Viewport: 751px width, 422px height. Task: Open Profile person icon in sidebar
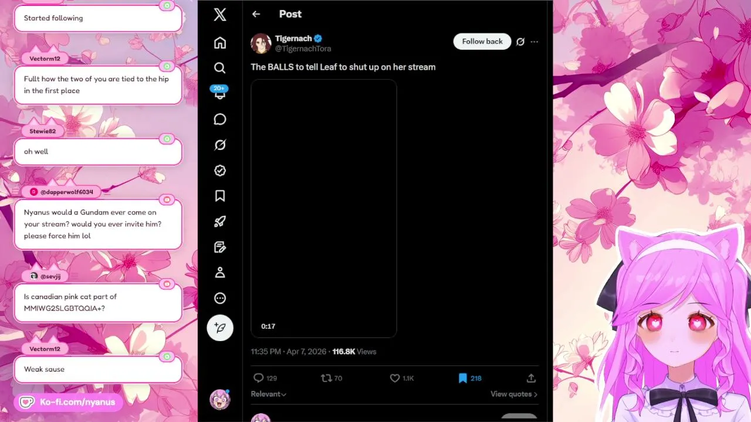click(x=220, y=273)
